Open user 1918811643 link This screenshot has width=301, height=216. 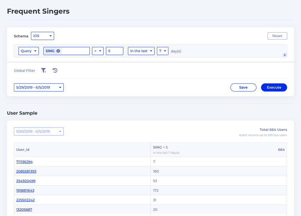point(25,190)
